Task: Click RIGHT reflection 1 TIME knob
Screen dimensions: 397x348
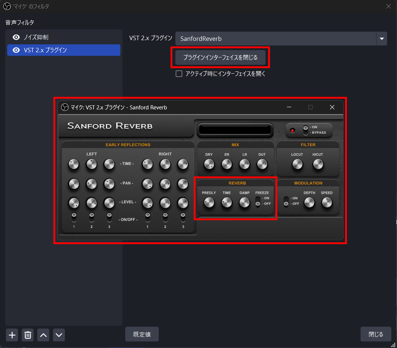Action: [147, 164]
